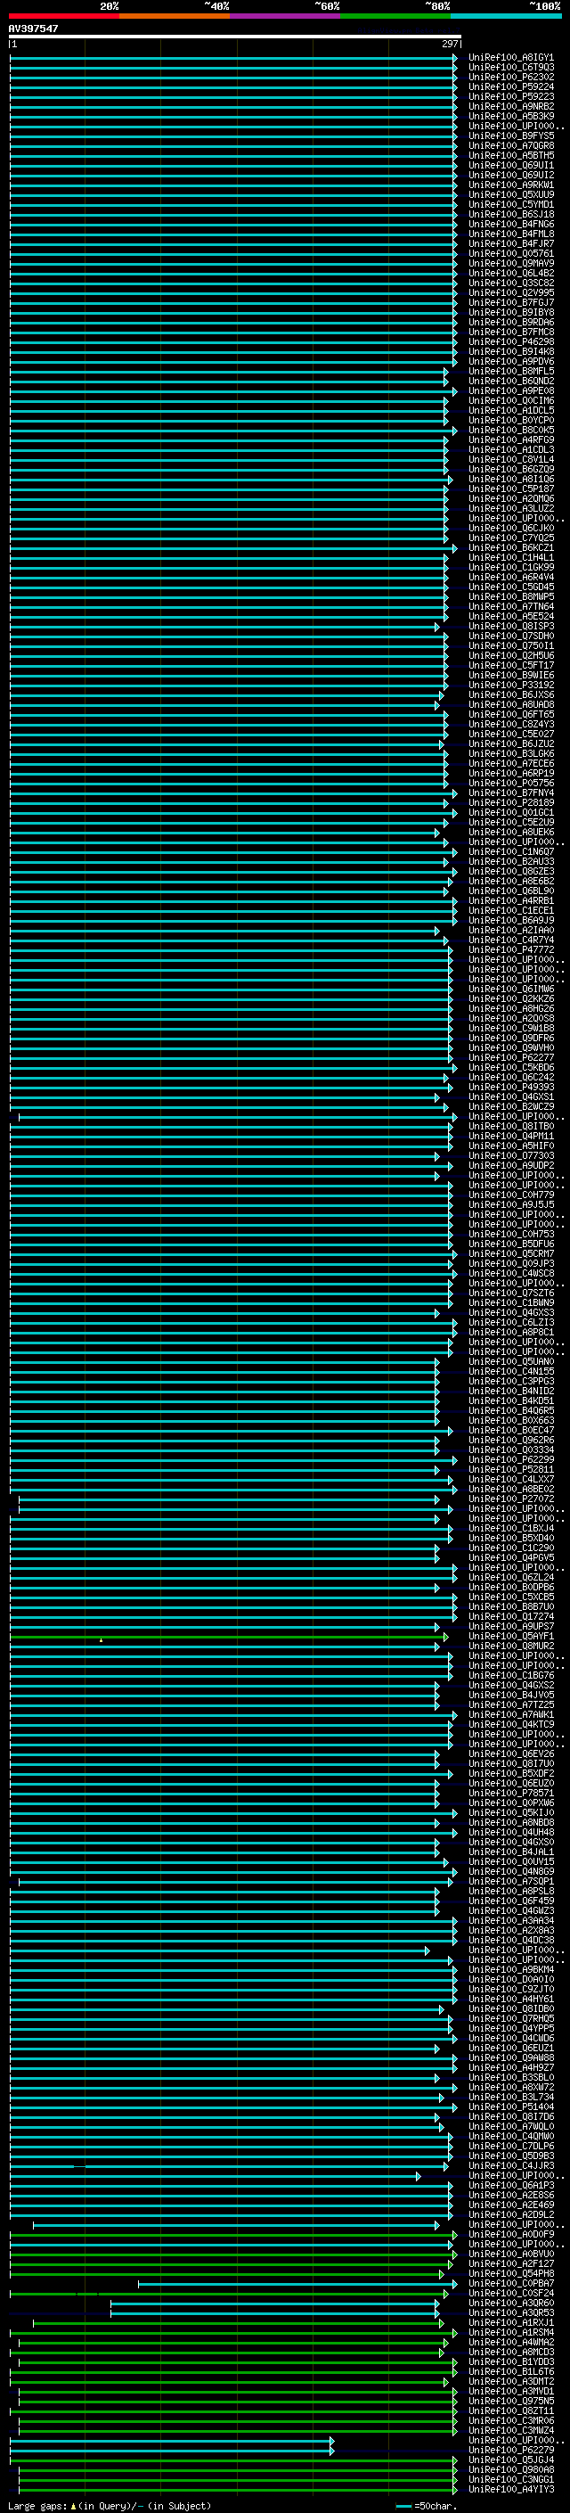570x2513 pixels.
Task: Click UniRef100_Q5XUU9 hit label
Action: point(510,194)
